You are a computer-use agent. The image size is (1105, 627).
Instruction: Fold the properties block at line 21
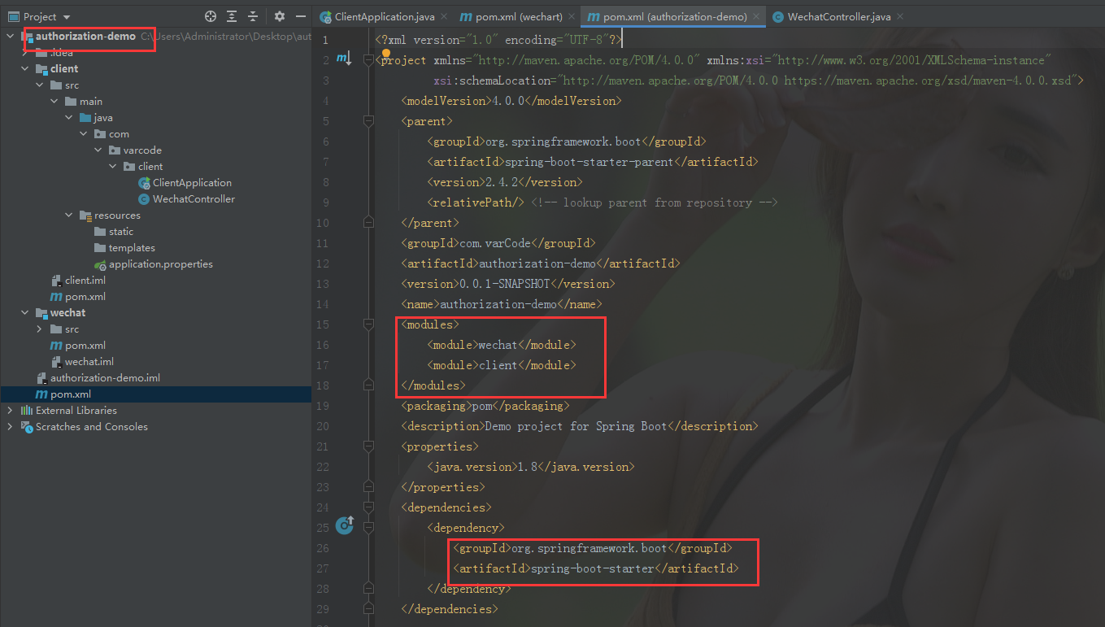tap(368, 446)
